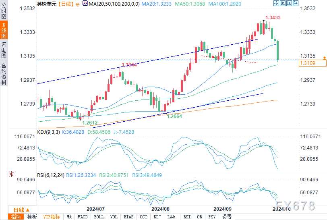Click the 1.2664 low price marker

[174, 116]
